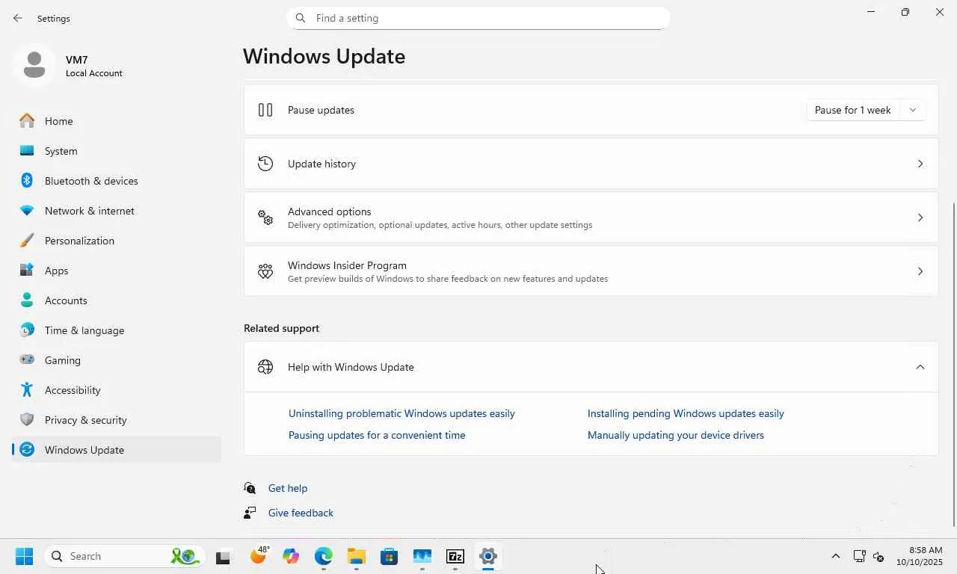Open link Pausing updates for a convenient time
The height and width of the screenshot is (574, 957).
point(377,435)
